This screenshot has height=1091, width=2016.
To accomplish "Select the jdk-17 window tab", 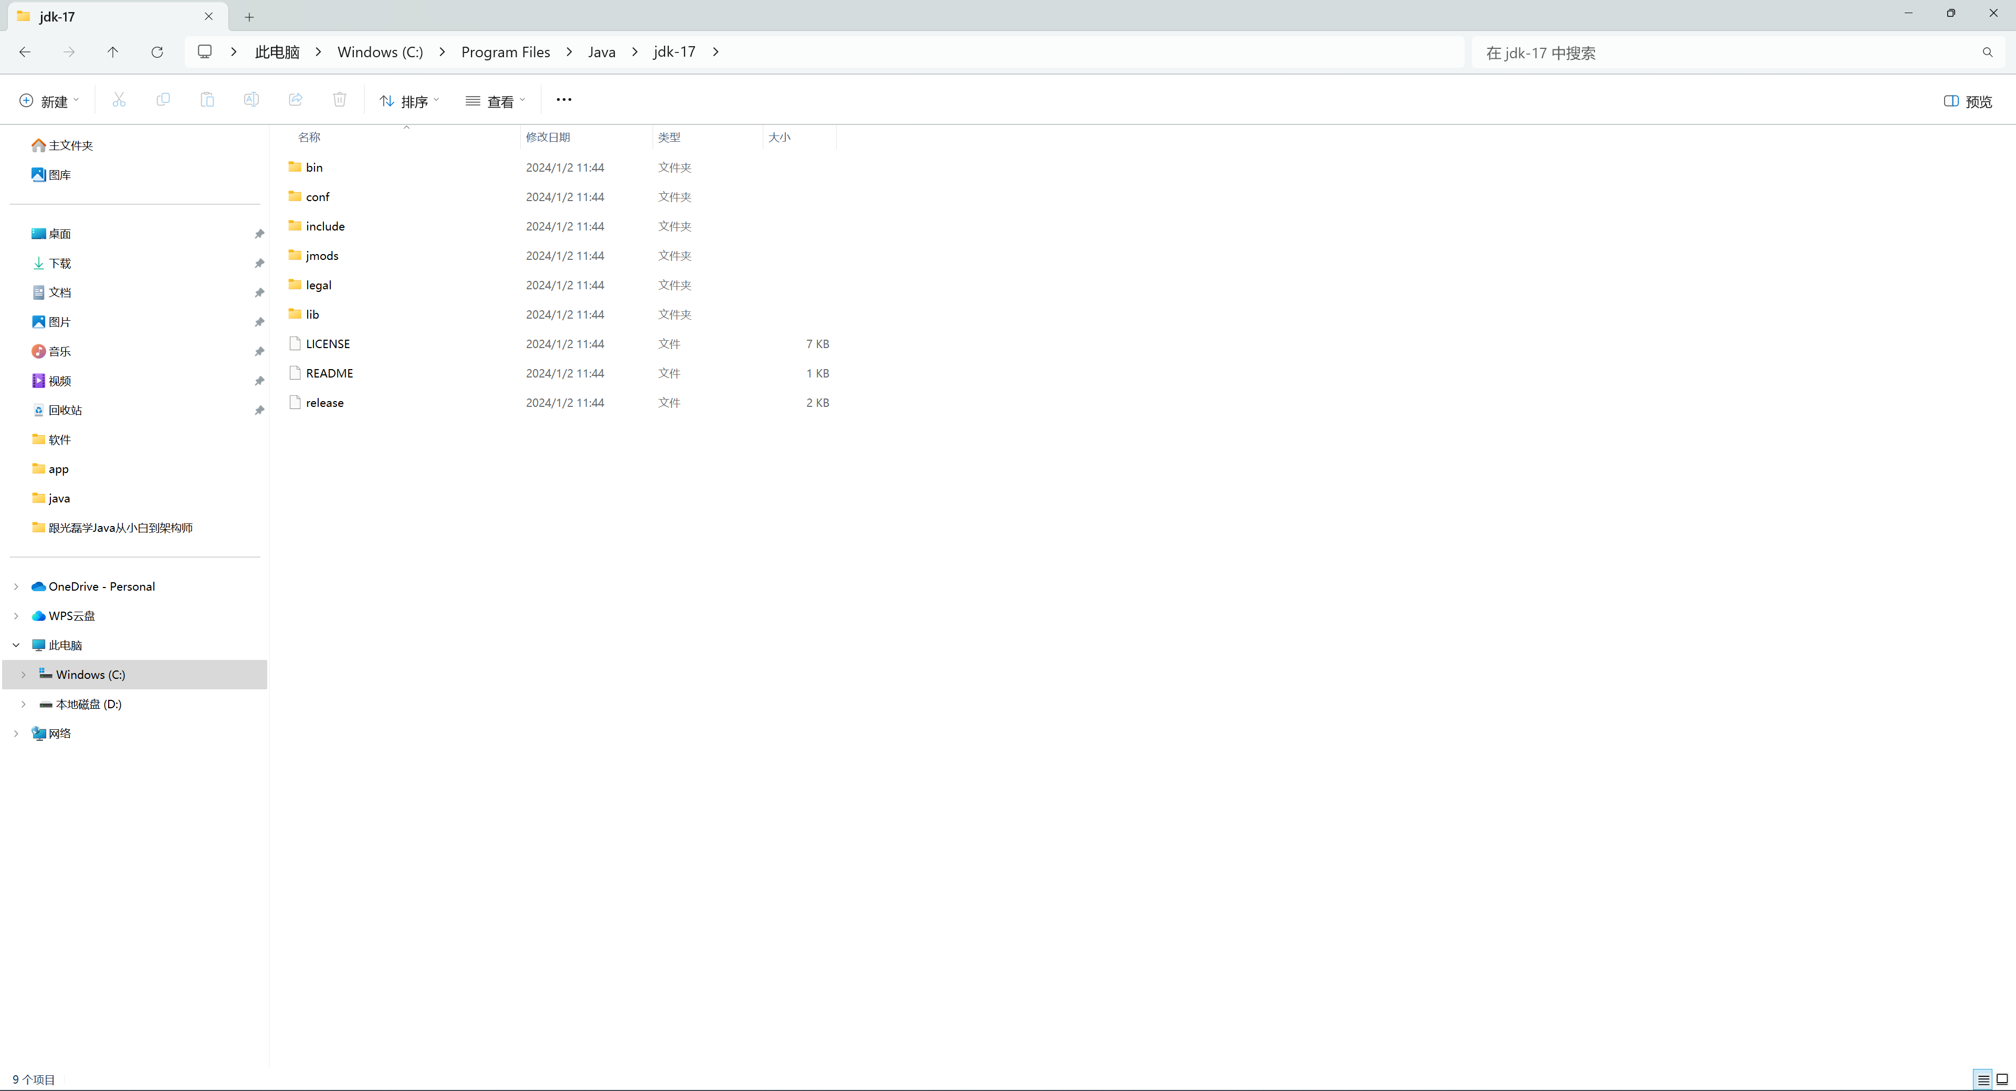I will click(x=118, y=16).
